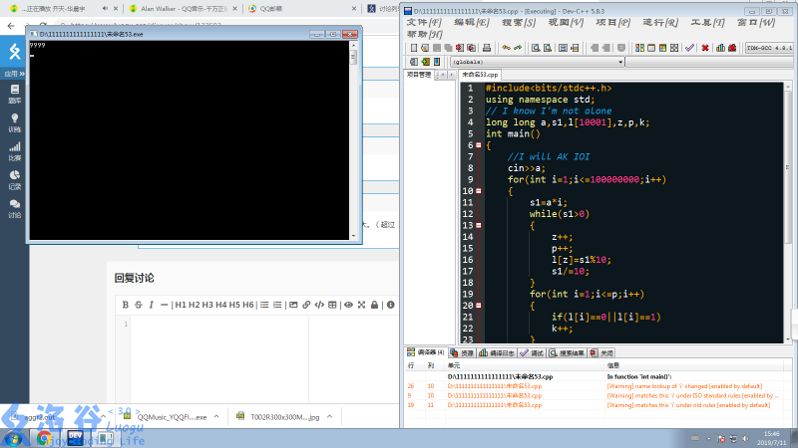
Task: Click the Chrome icon in Windows taskbar
Action: coord(45,437)
